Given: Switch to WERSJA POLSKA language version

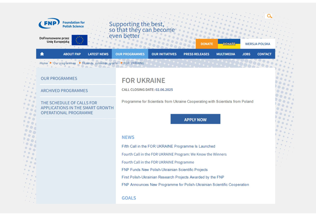Looking at the screenshot, I should (x=257, y=44).
